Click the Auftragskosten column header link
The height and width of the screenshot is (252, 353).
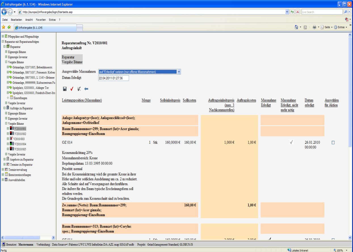tap(246, 100)
